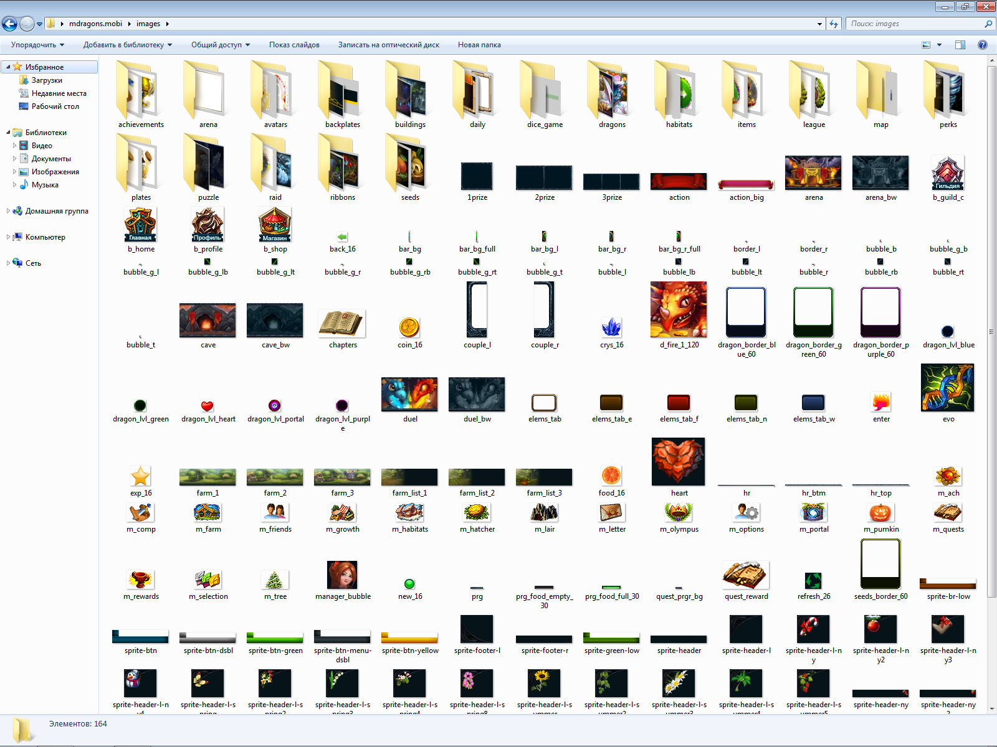Select the d_fire_1_120 dragon thumbnail
The image size is (997, 747).
tap(679, 310)
